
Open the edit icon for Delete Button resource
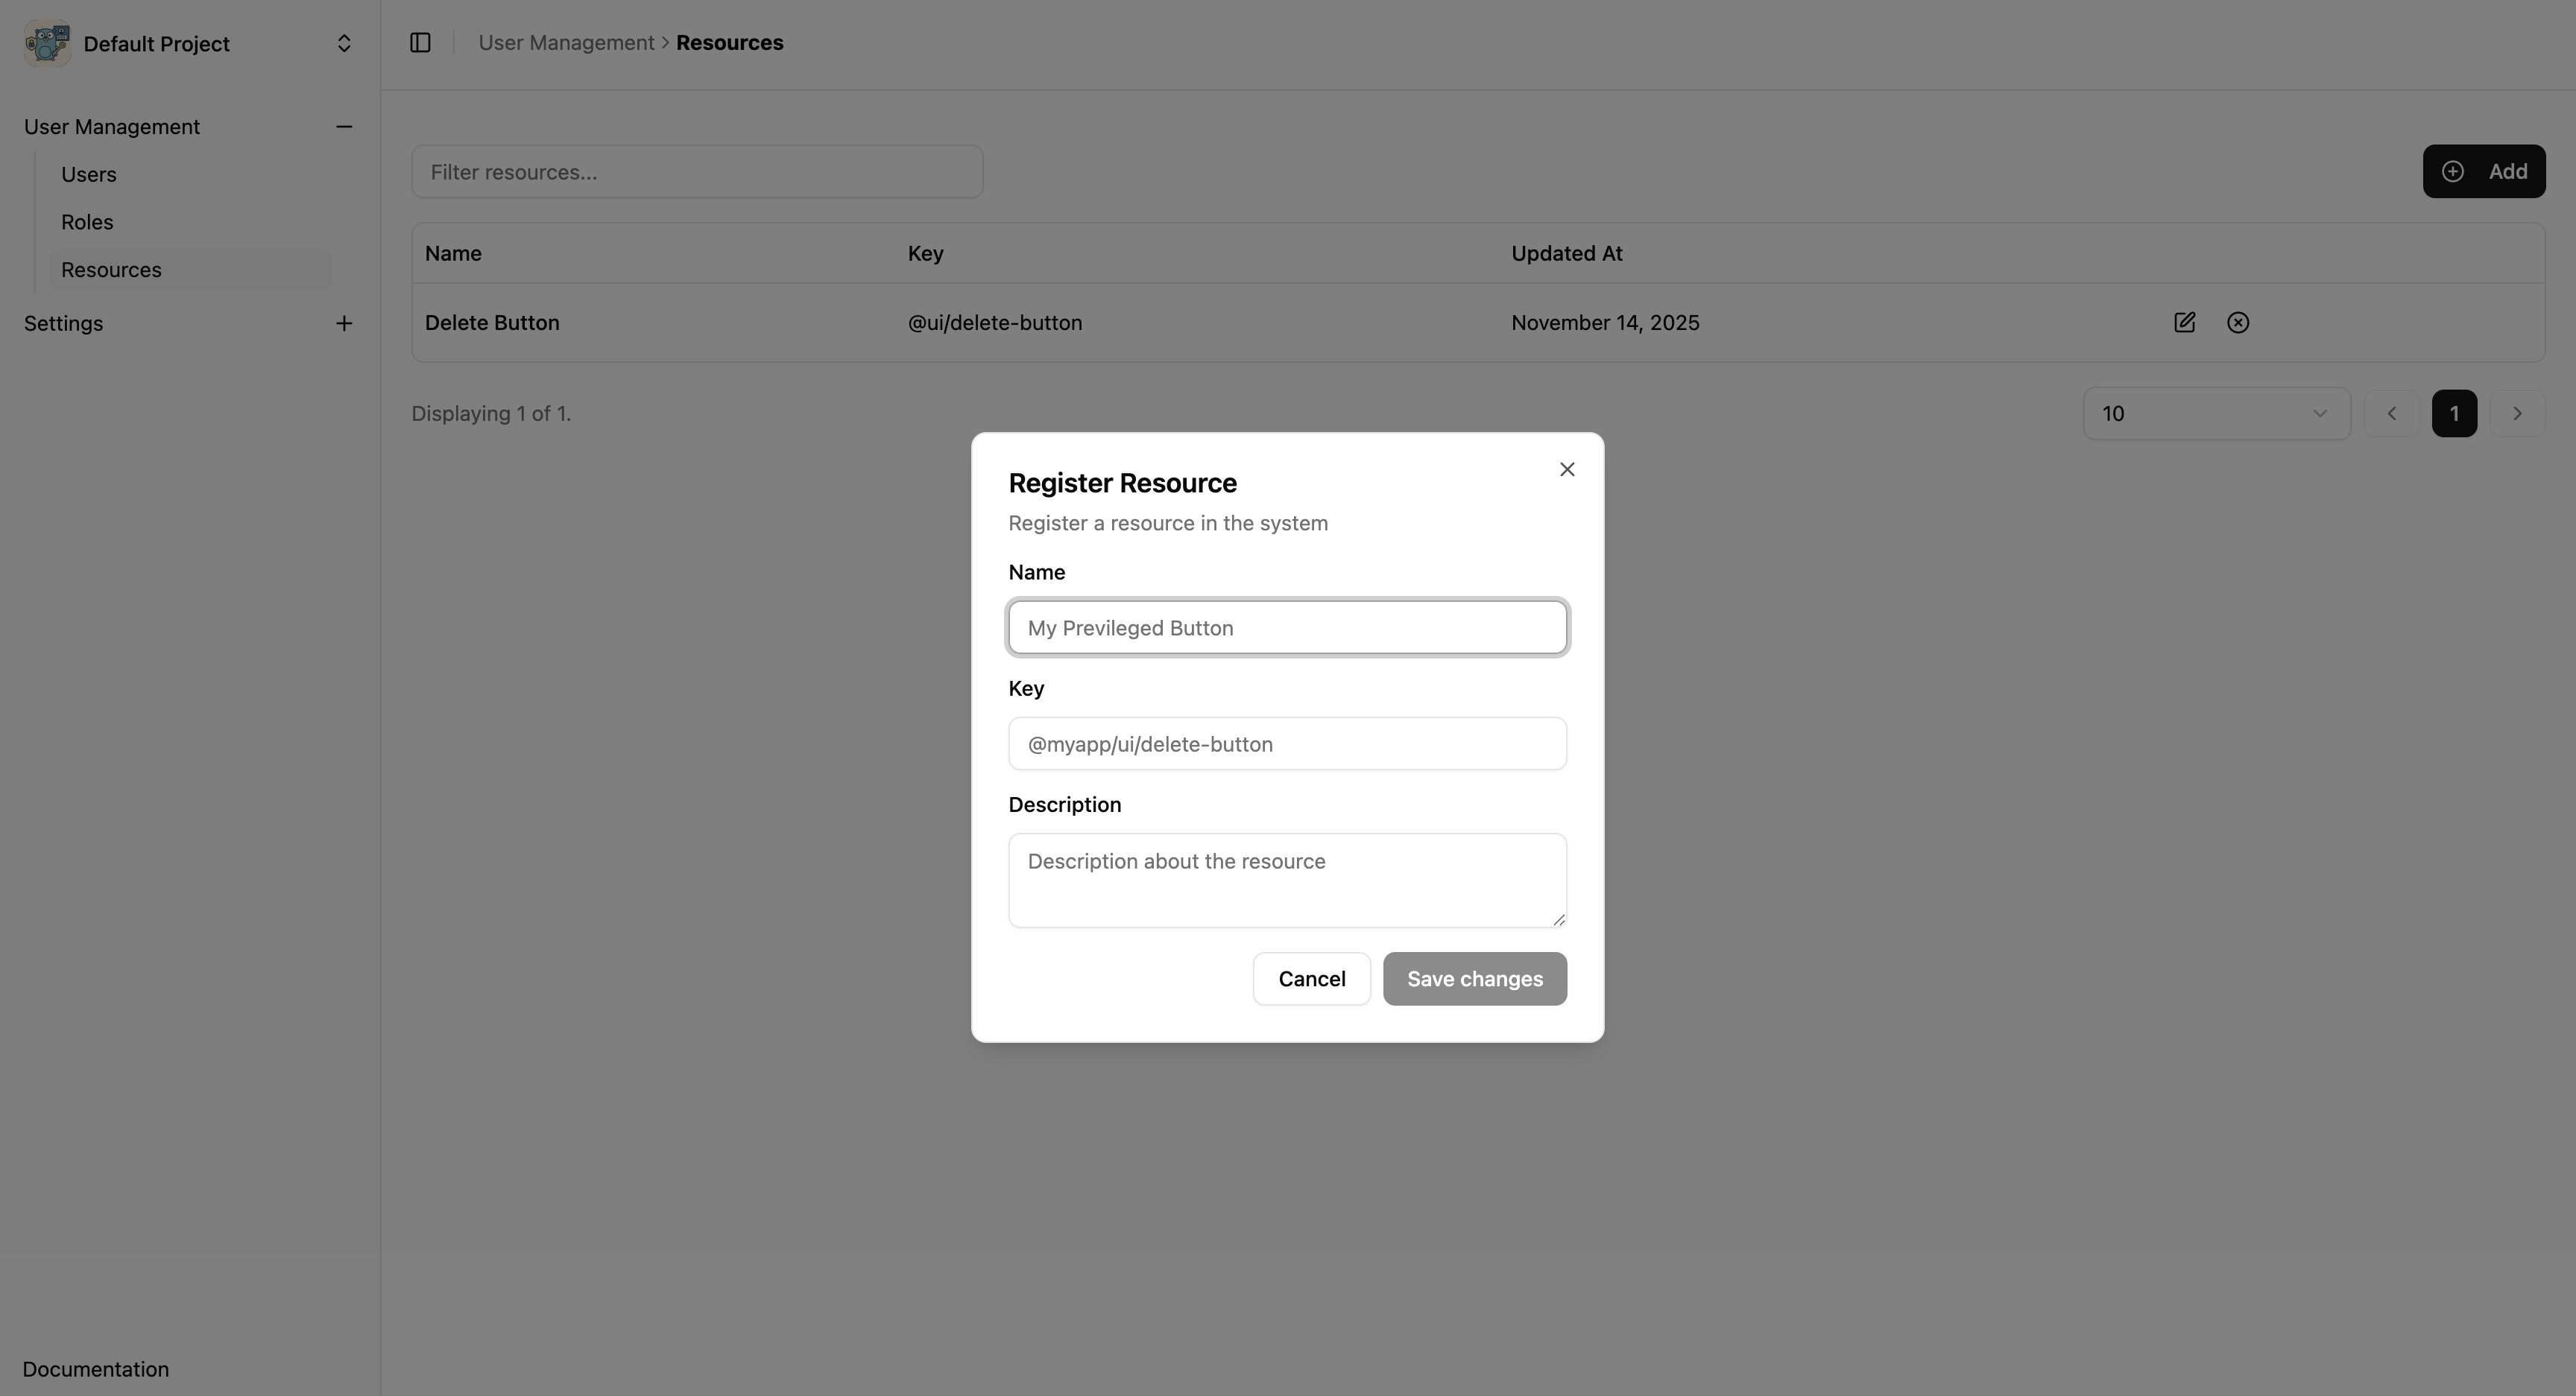tap(2185, 322)
